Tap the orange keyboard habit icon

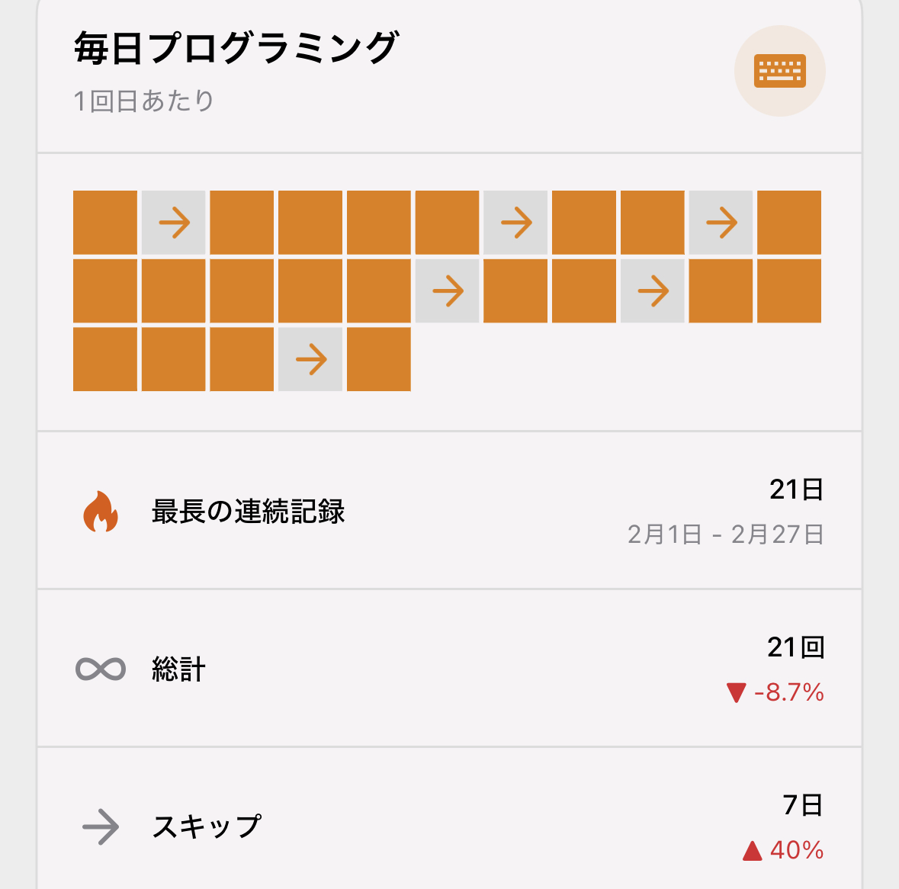[x=780, y=71]
